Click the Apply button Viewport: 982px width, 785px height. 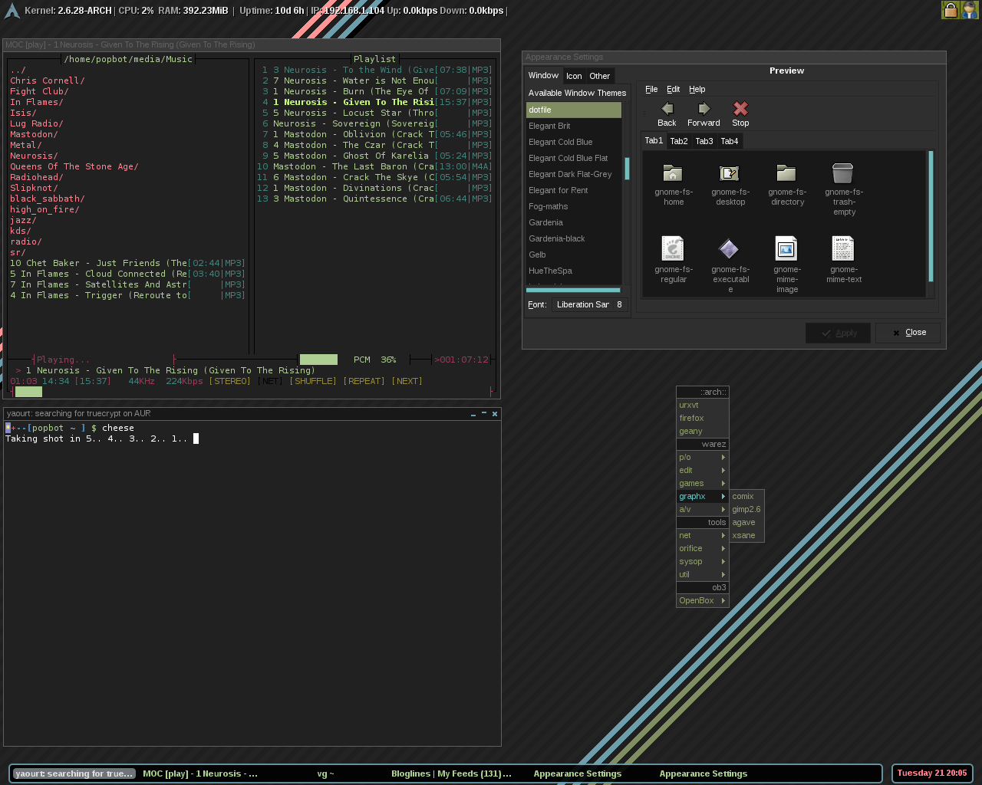tap(838, 333)
